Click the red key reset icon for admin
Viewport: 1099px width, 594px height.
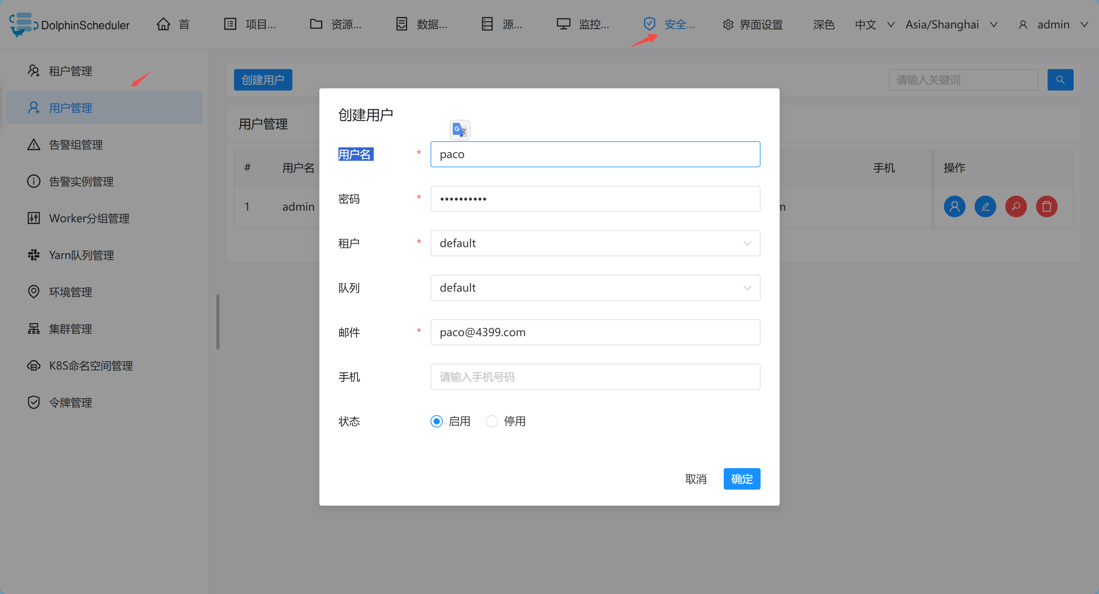pyautogui.click(x=1015, y=206)
